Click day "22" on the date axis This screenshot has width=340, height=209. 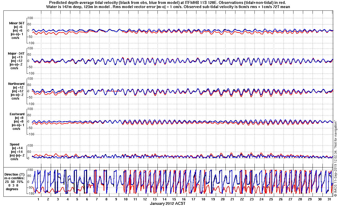(242, 199)
